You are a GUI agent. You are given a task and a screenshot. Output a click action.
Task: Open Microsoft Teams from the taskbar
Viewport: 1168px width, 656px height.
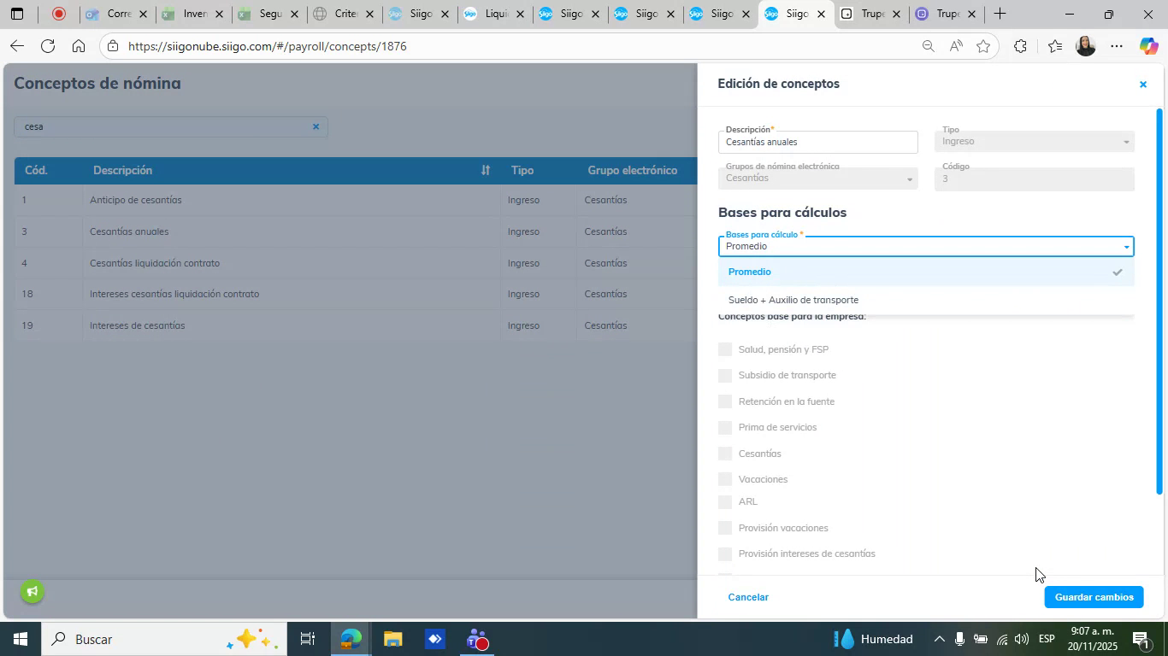(x=476, y=639)
